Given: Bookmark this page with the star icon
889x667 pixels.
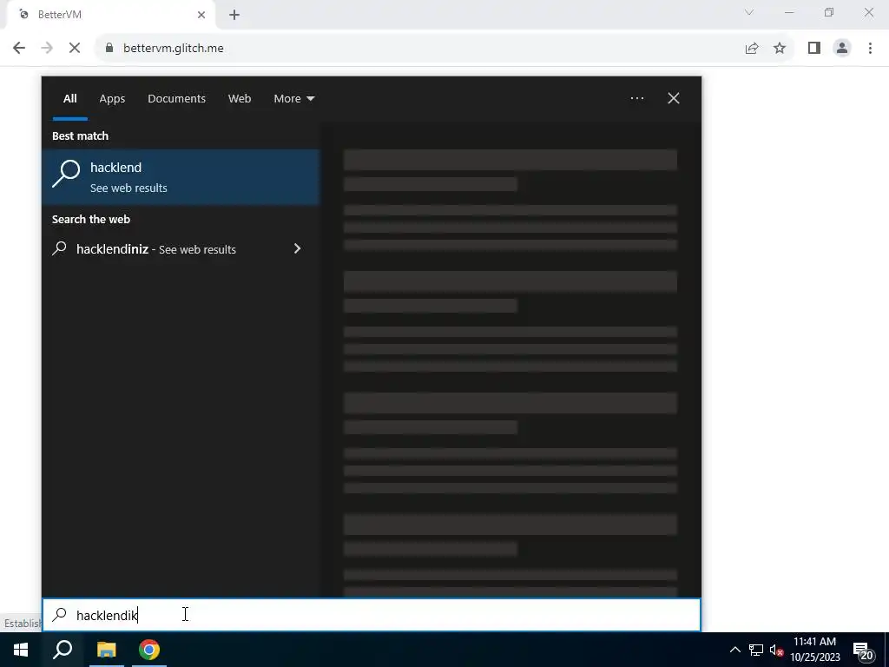Looking at the screenshot, I should pyautogui.click(x=780, y=49).
